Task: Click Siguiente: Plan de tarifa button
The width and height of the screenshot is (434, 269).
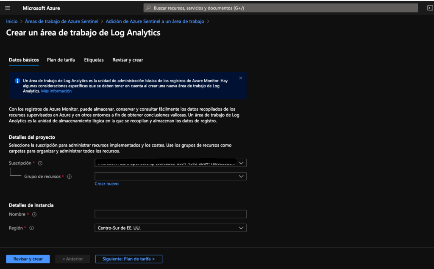Action: [129, 259]
